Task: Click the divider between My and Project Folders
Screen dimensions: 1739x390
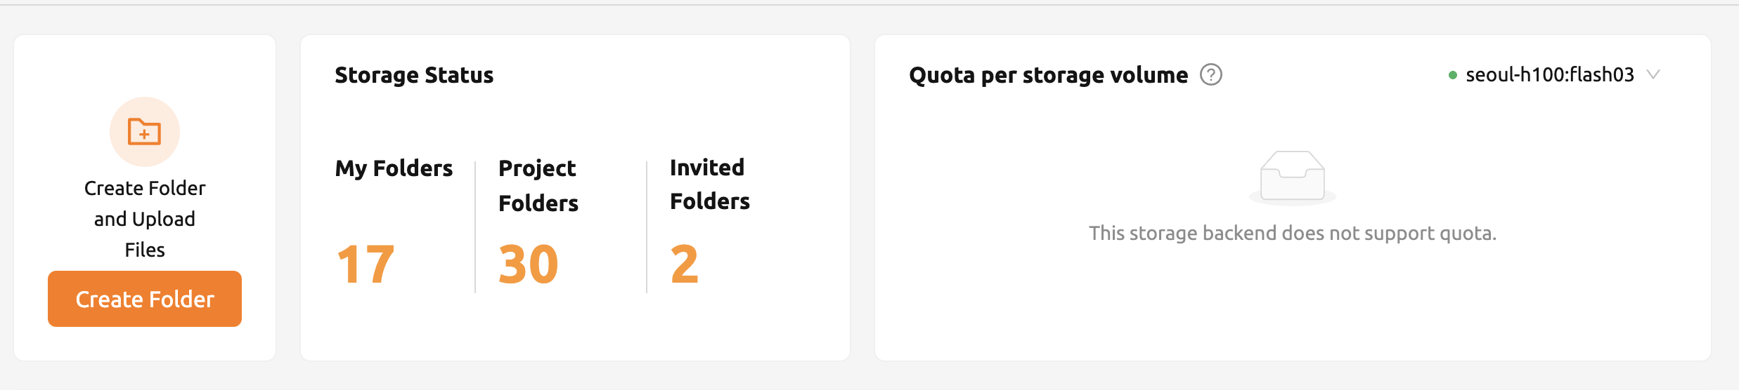Action: click(475, 227)
